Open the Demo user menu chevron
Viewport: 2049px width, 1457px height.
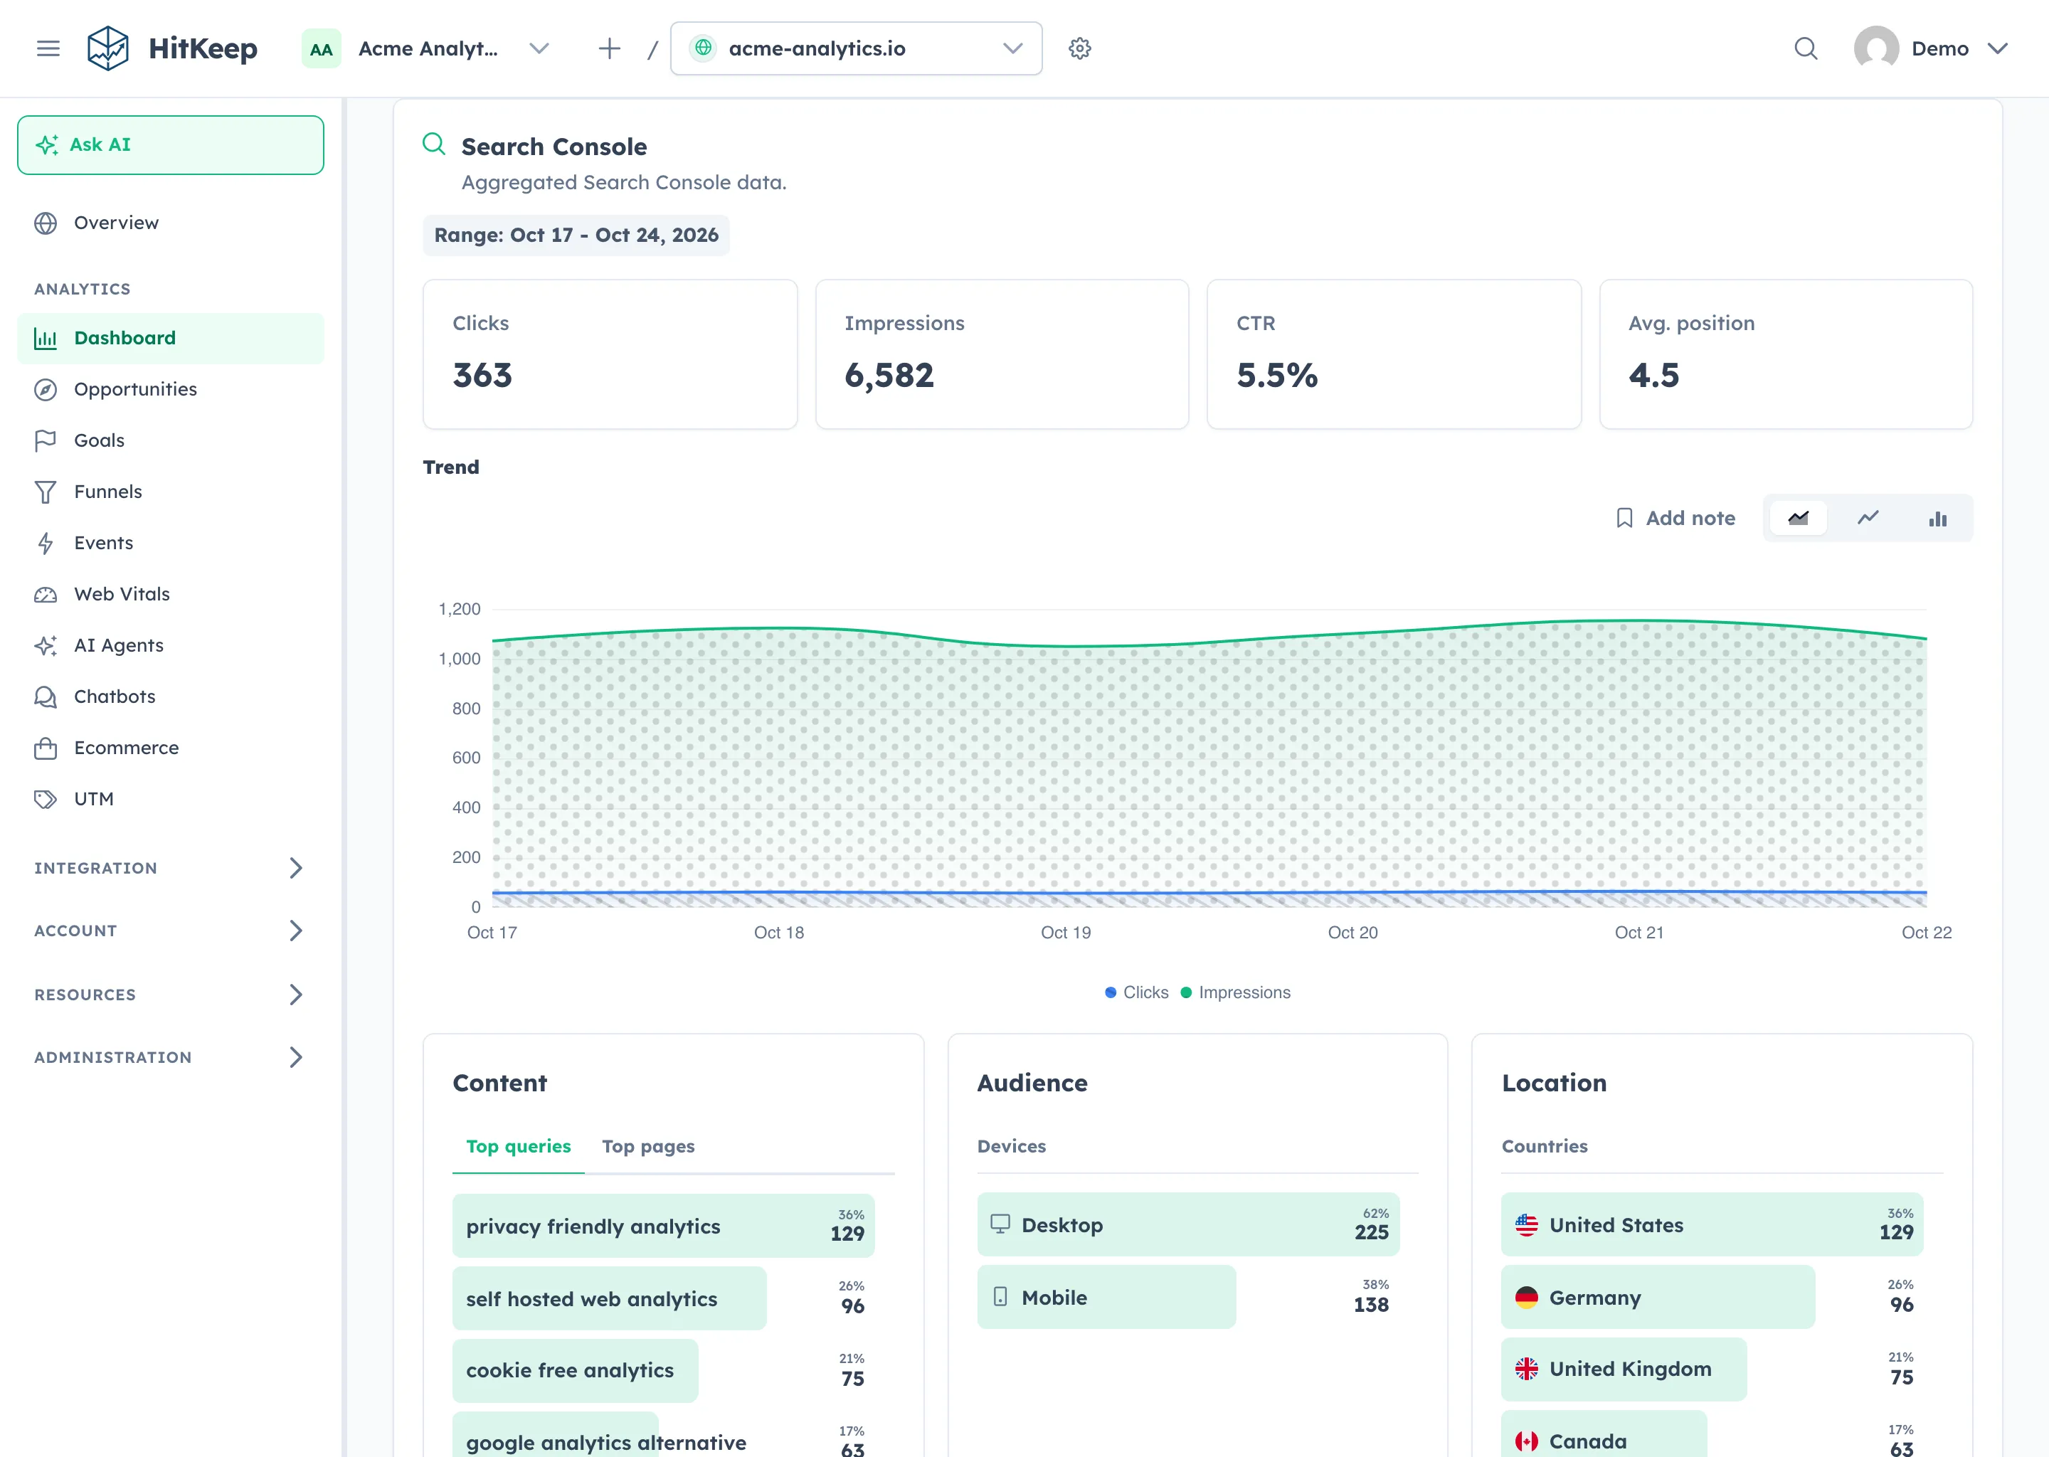[1997, 48]
